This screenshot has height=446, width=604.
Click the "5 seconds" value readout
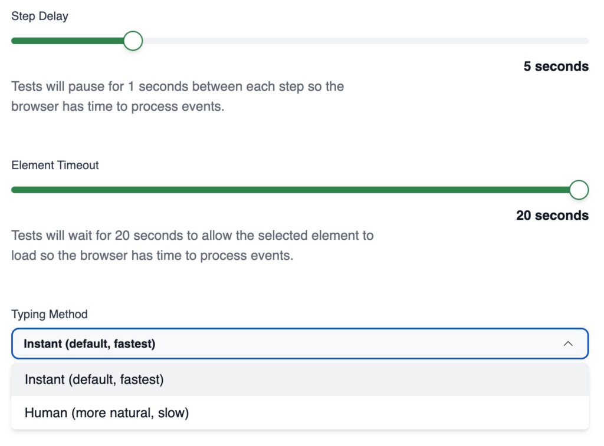tap(556, 67)
